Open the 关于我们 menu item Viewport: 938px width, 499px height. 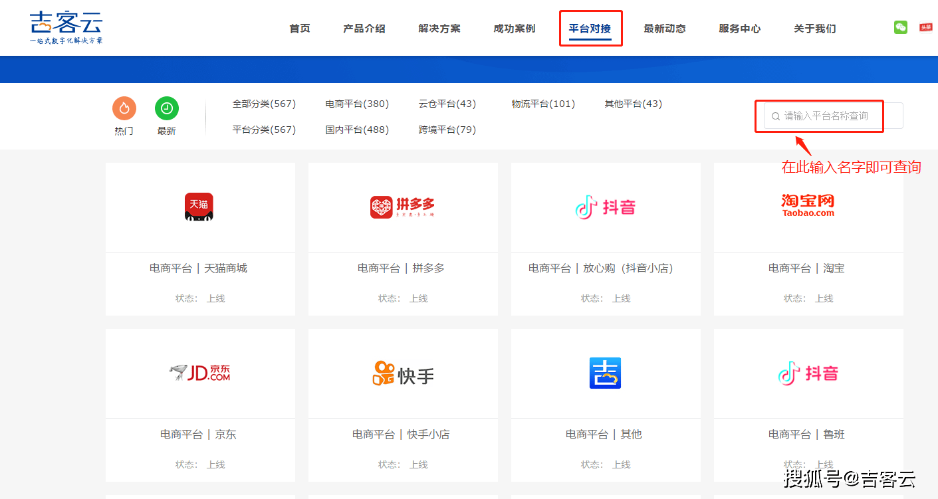[x=815, y=29]
